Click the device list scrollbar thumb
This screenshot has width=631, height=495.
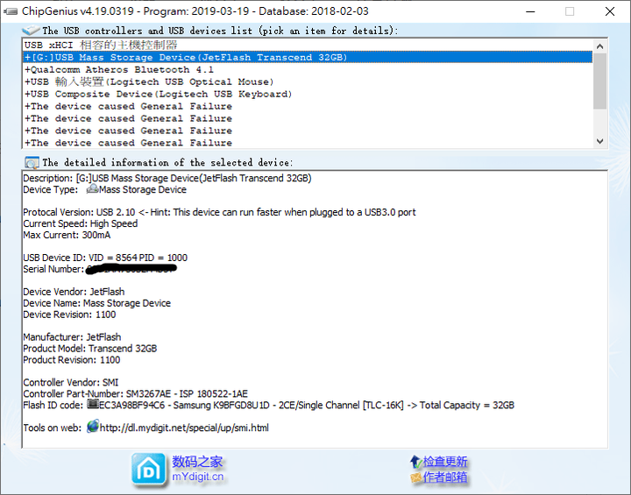599,81
